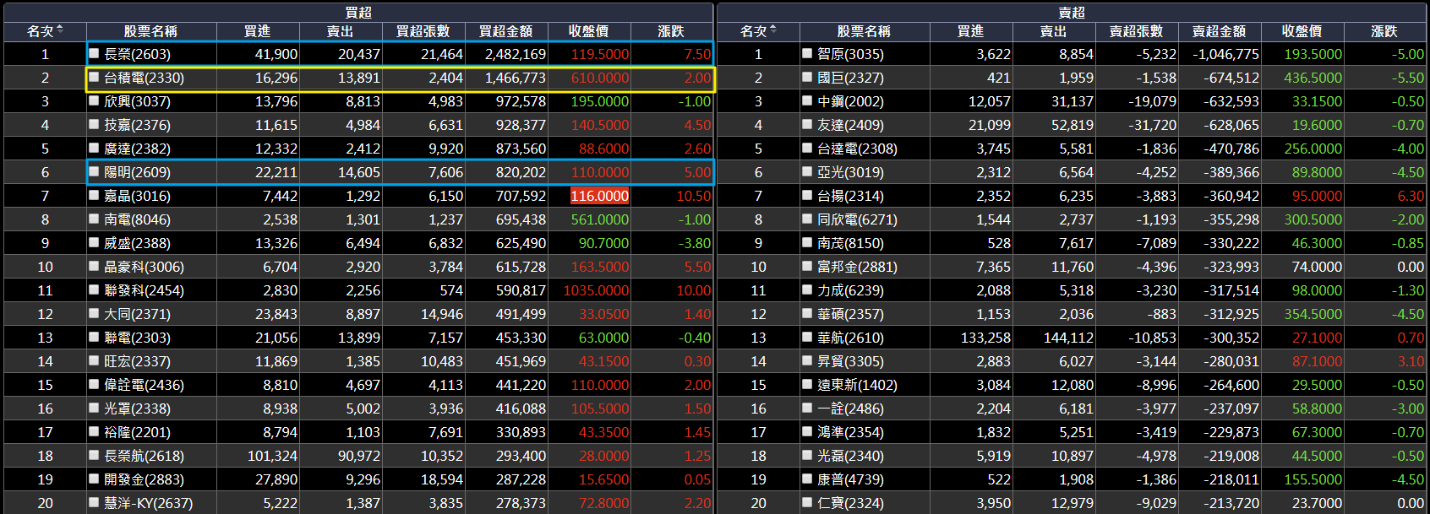Tick the checkbox beside 聯發科(2454)
The height and width of the screenshot is (514, 1430).
(95, 289)
